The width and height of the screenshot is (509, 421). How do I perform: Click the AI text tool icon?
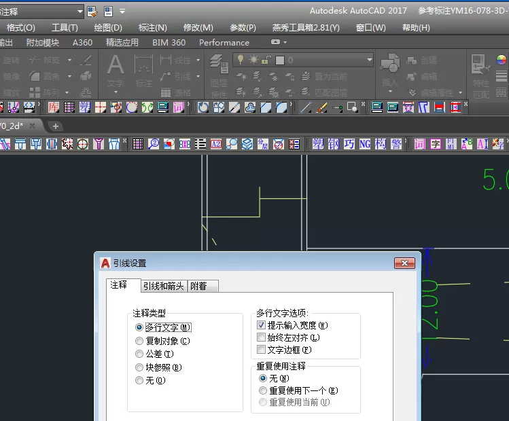pos(482,144)
